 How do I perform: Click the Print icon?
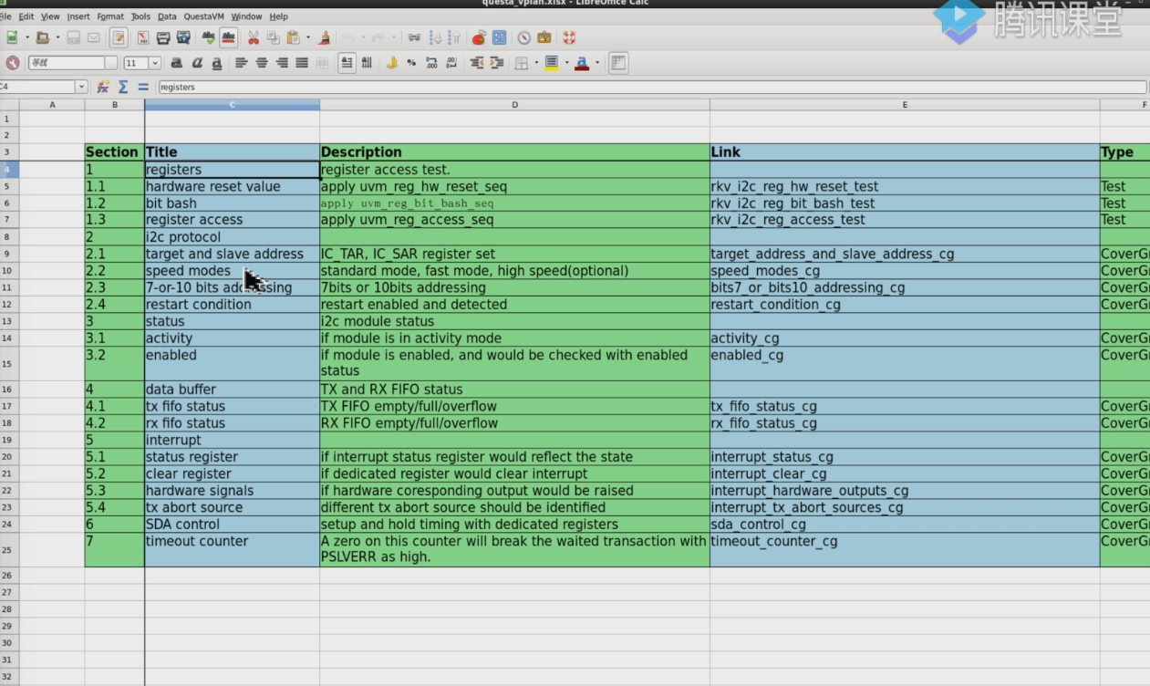(163, 37)
